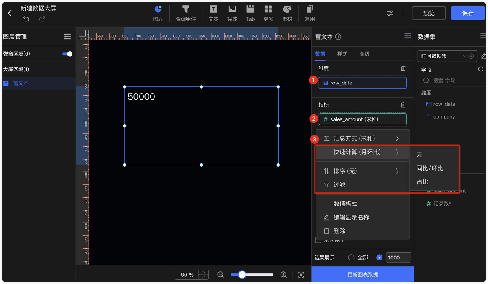Click the canvas zoom slider
488x284 pixels.
(x=252, y=274)
